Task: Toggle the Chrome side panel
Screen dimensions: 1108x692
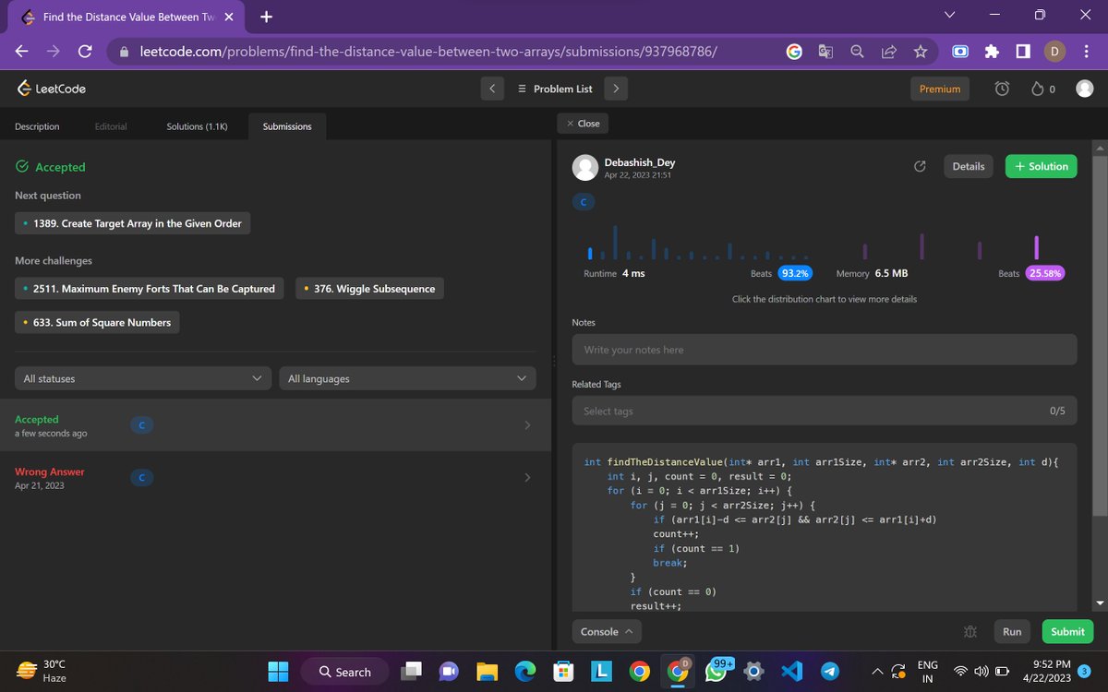Action: tap(1023, 52)
